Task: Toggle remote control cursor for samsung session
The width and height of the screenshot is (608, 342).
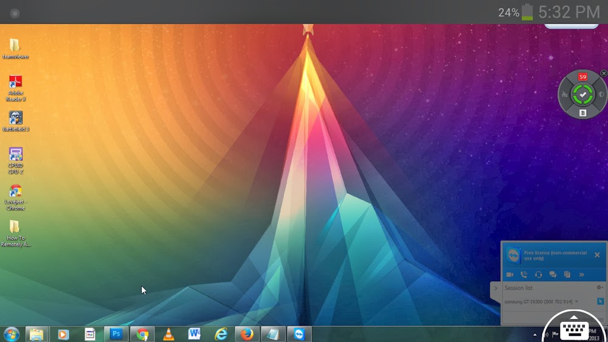Action: (x=600, y=301)
